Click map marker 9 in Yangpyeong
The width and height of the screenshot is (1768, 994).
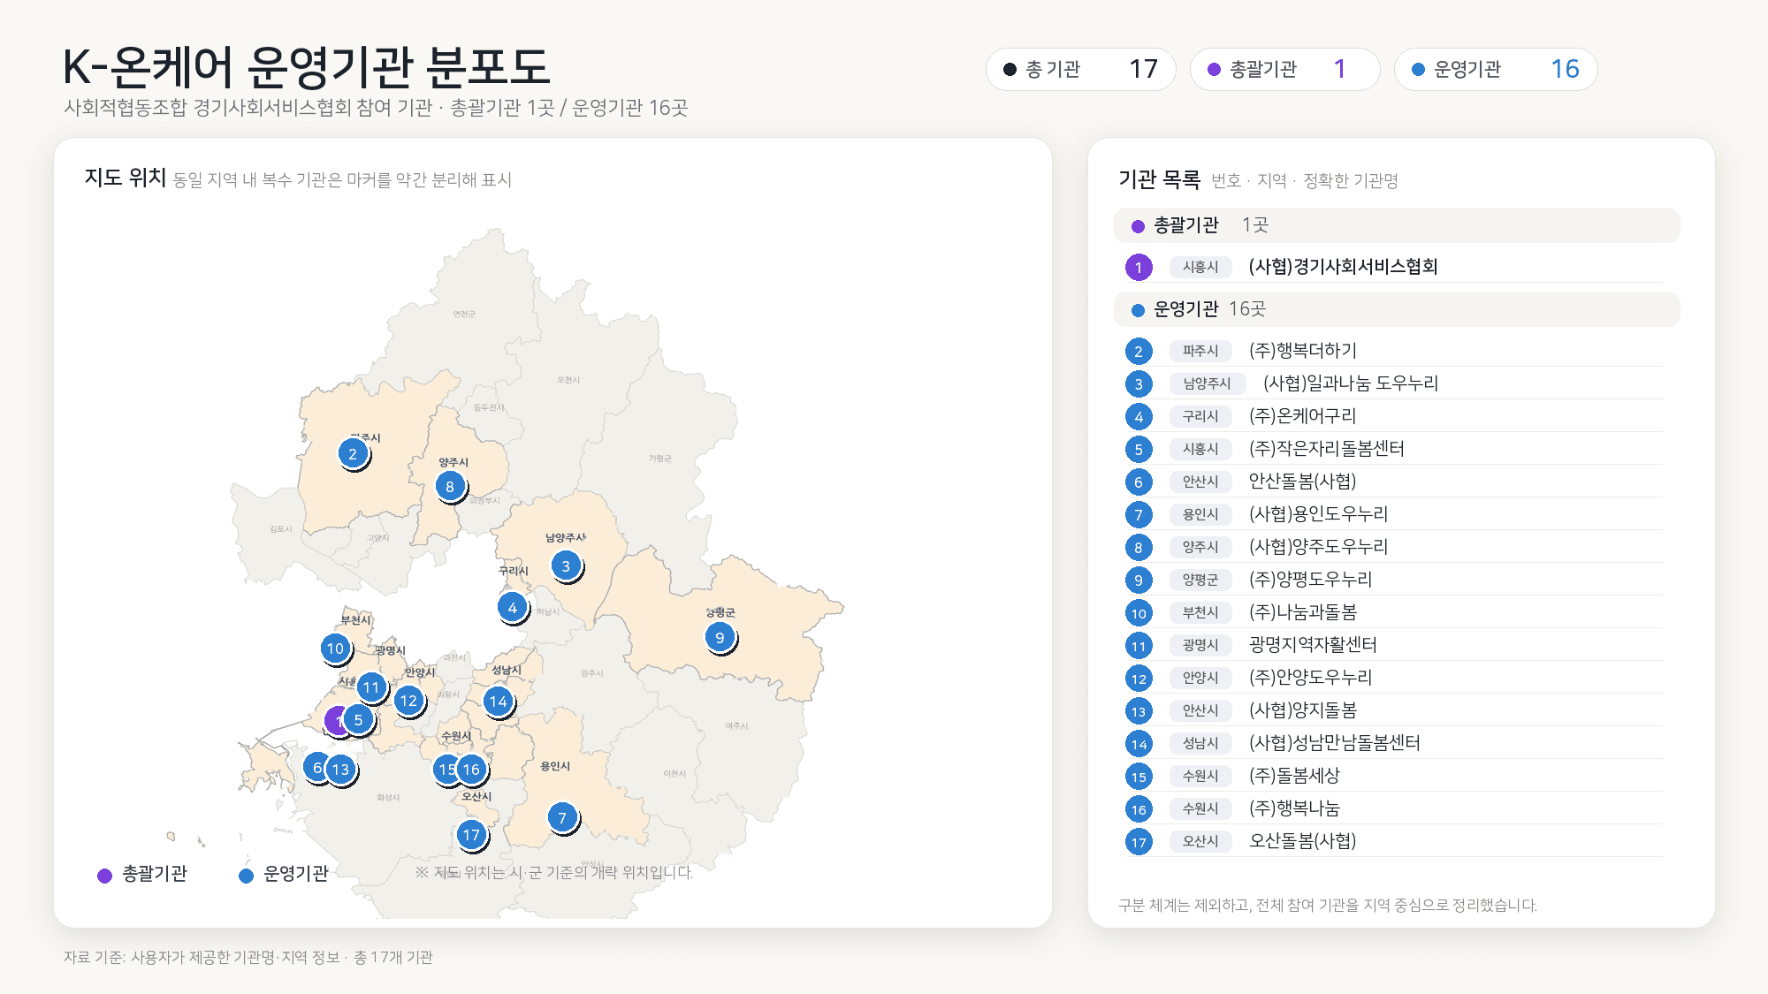click(720, 637)
